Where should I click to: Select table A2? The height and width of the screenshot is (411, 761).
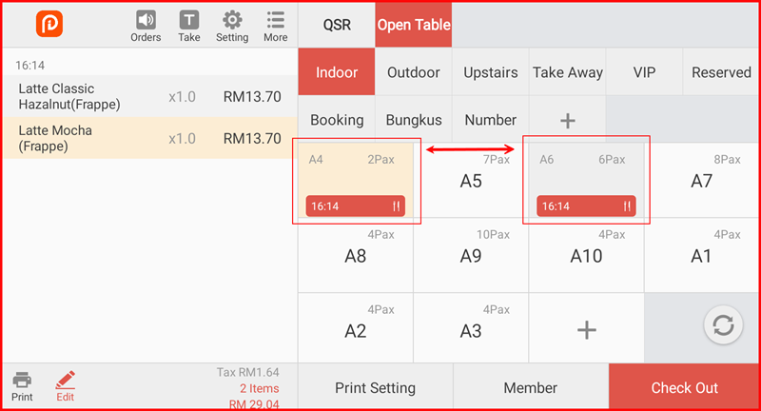355,330
